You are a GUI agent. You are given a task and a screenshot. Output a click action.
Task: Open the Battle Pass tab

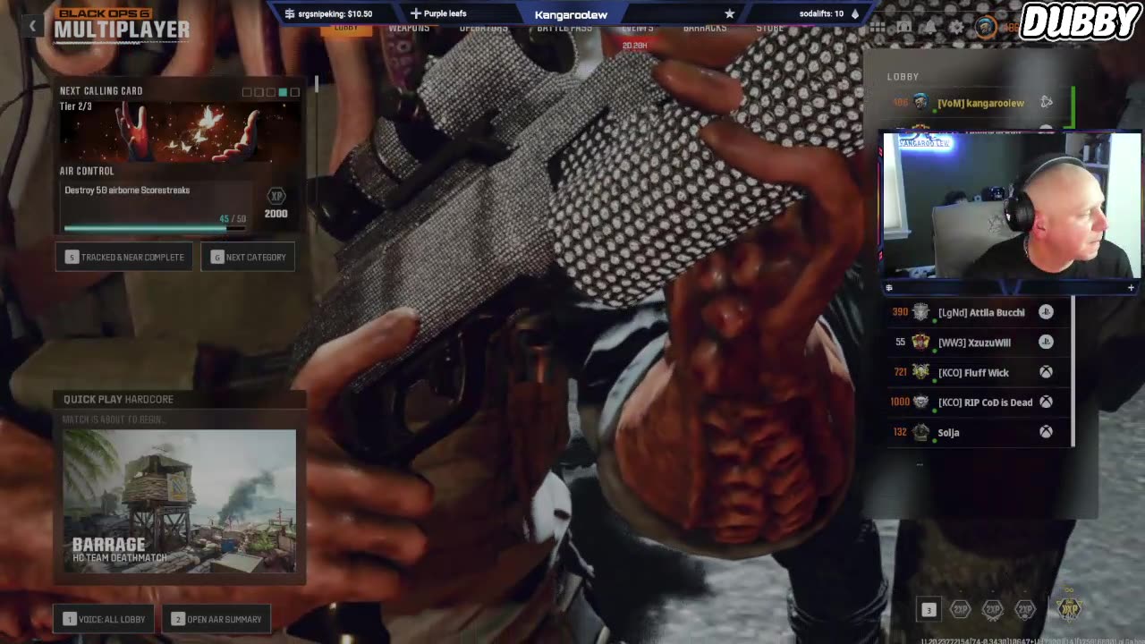(x=564, y=28)
